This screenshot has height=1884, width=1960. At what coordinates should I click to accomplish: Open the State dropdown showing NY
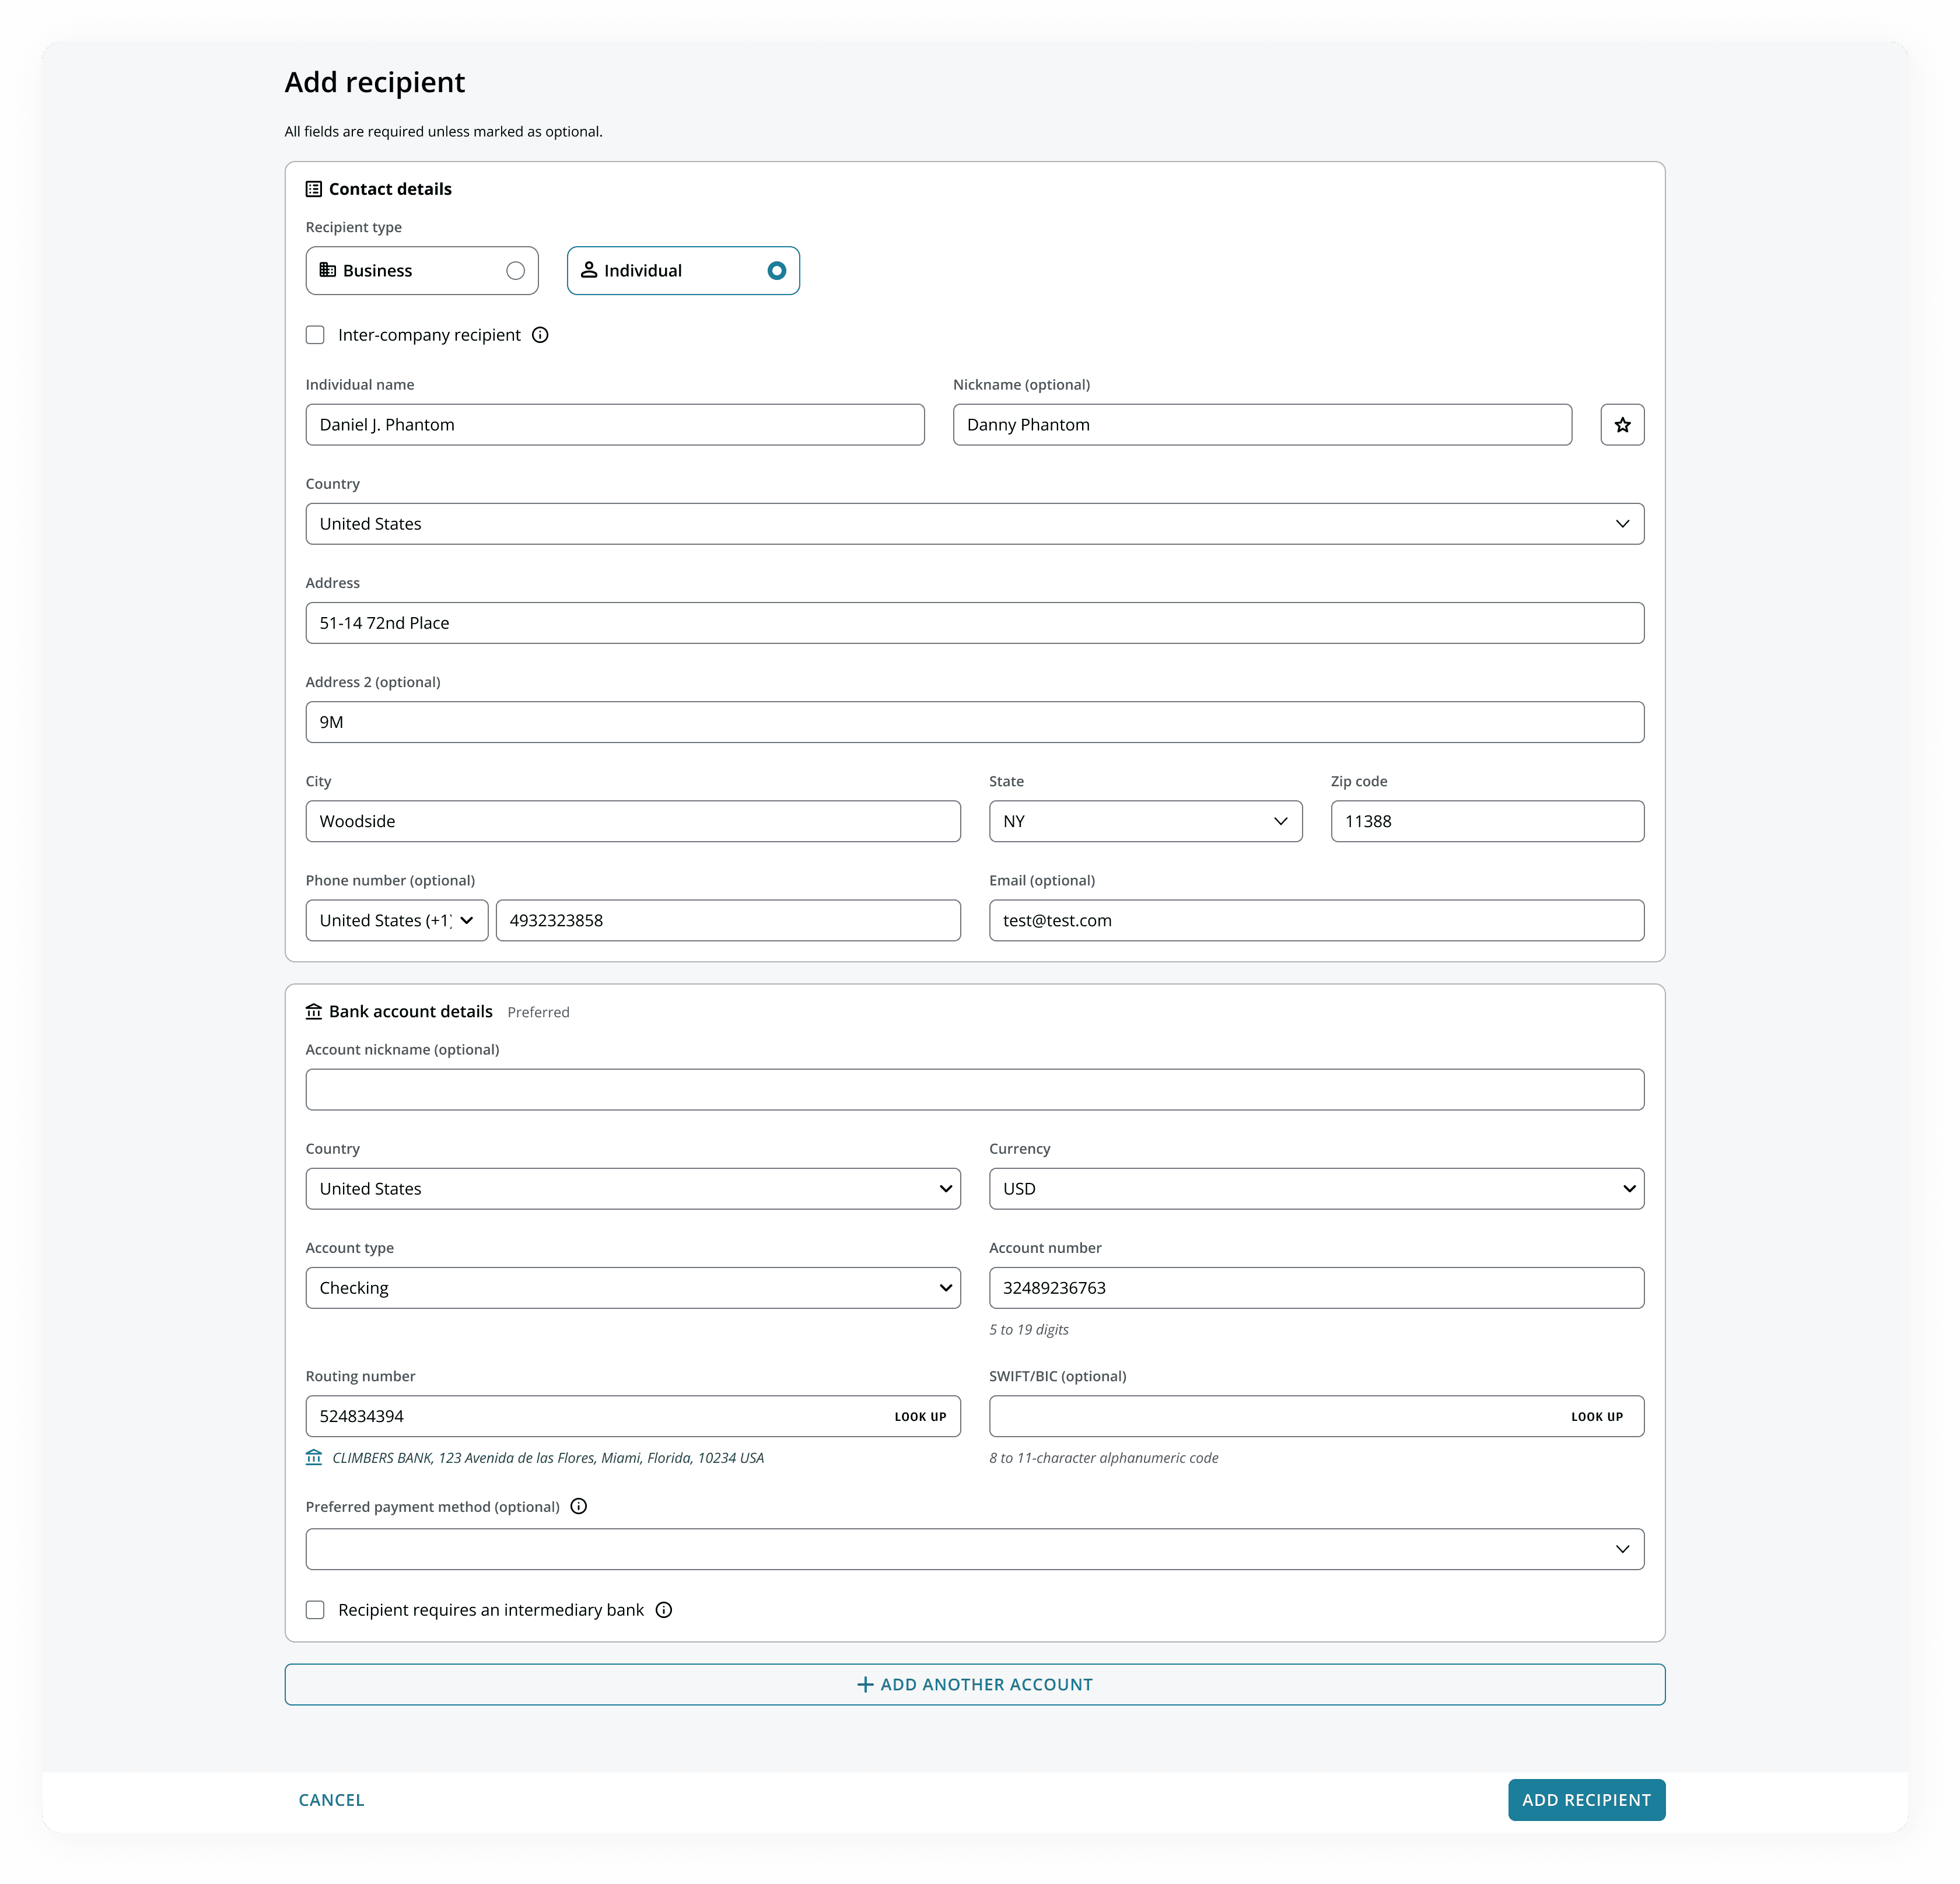(1145, 821)
